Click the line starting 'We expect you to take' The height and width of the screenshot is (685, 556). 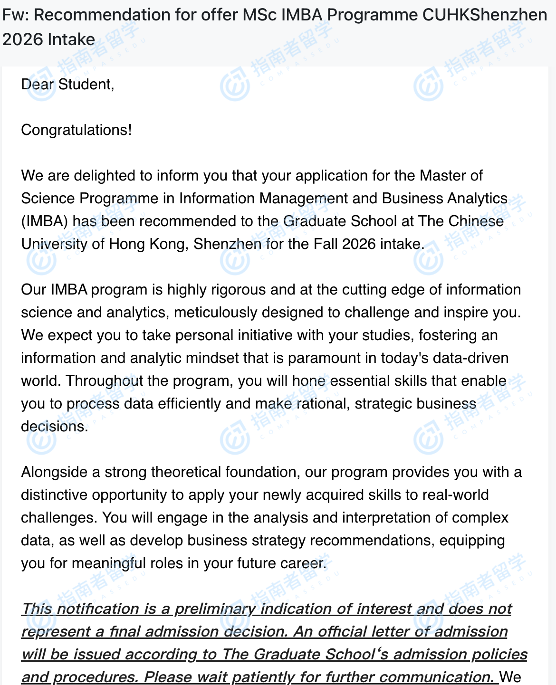259,335
